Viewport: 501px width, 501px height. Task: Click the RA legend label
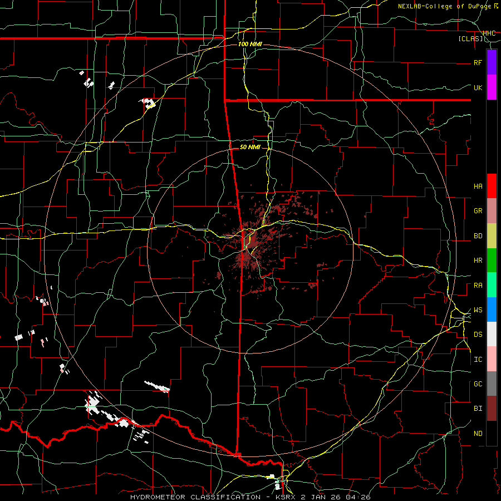[478, 286]
